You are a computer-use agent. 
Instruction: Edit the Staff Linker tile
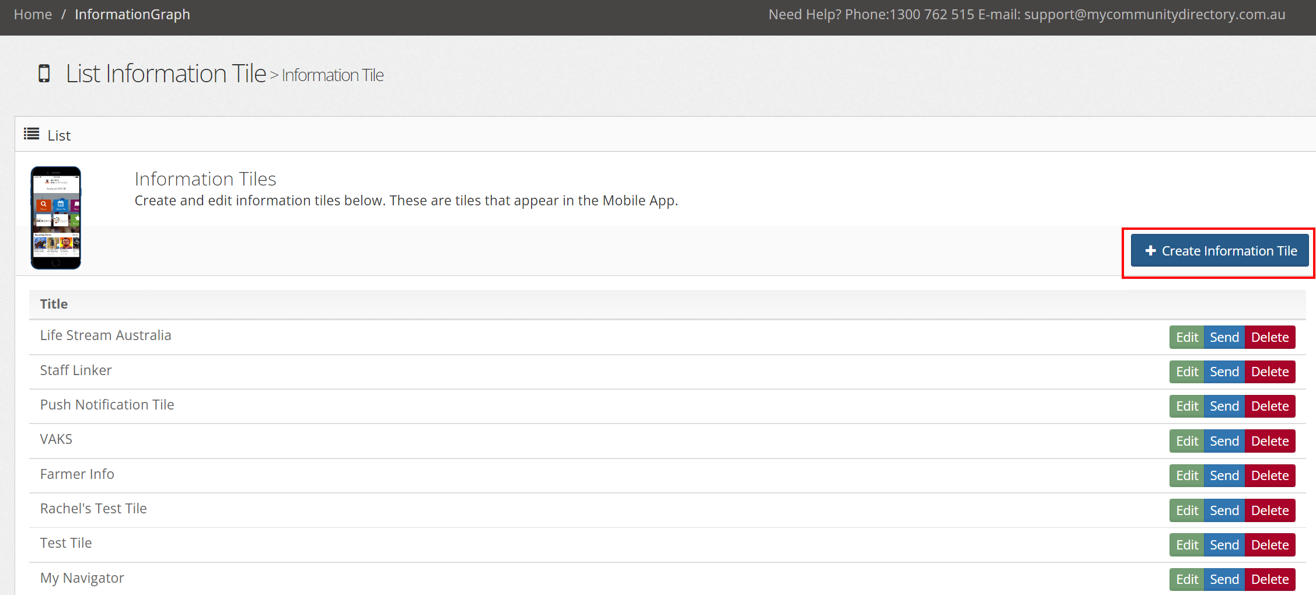(x=1186, y=372)
